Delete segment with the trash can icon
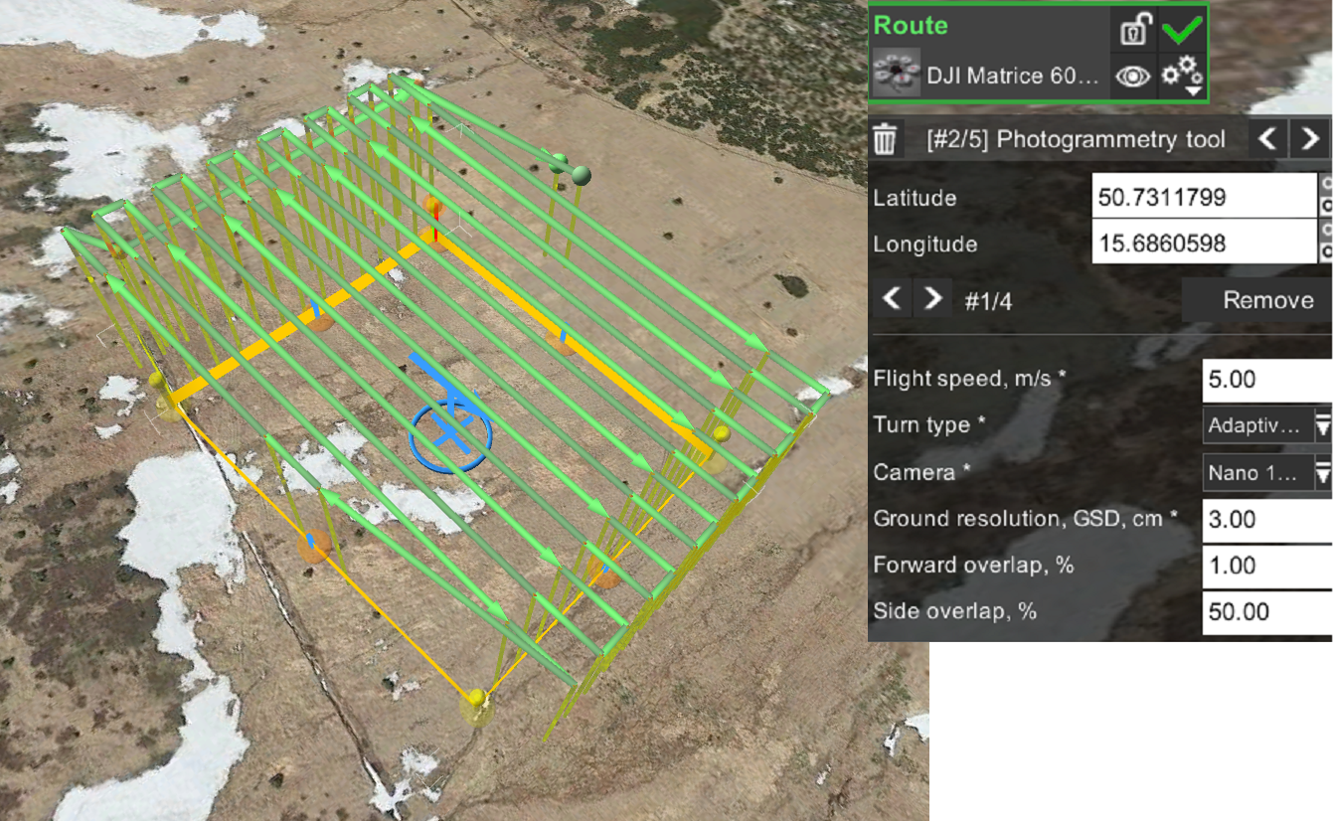The width and height of the screenshot is (1334, 821). 886,140
